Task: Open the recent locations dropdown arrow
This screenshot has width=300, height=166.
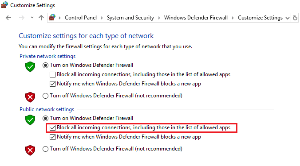Action: click(32, 18)
